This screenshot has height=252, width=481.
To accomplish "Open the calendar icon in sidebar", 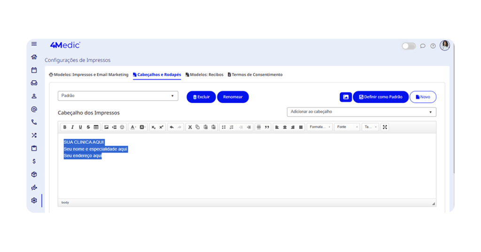I will (x=34, y=70).
